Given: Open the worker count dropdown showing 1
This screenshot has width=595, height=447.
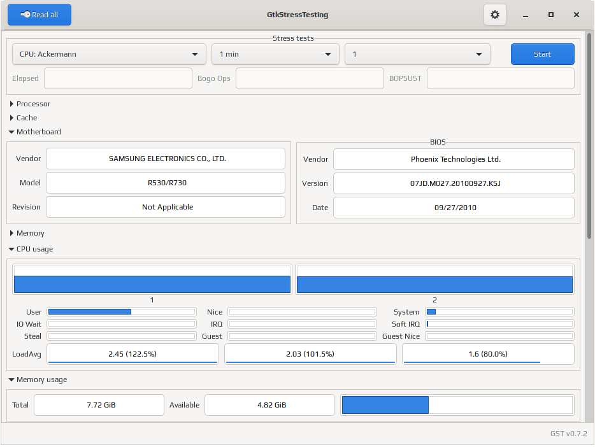Looking at the screenshot, I should (x=417, y=54).
